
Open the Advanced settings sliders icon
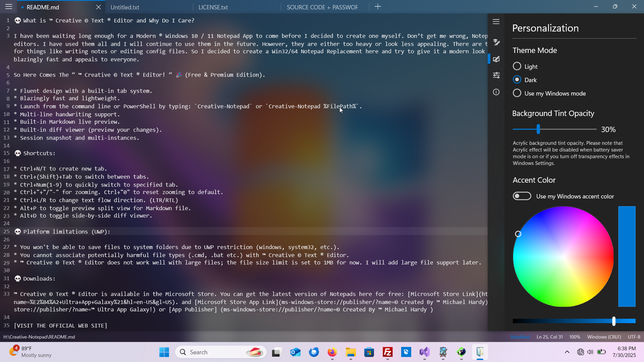496,75
